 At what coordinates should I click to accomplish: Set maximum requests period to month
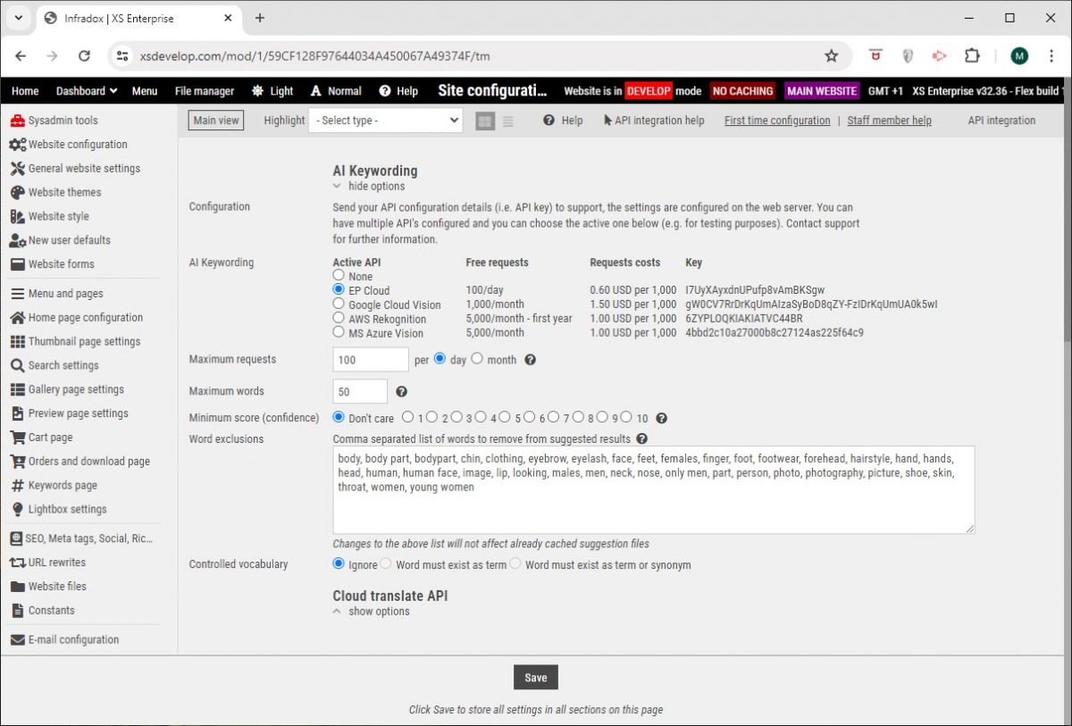coord(477,359)
